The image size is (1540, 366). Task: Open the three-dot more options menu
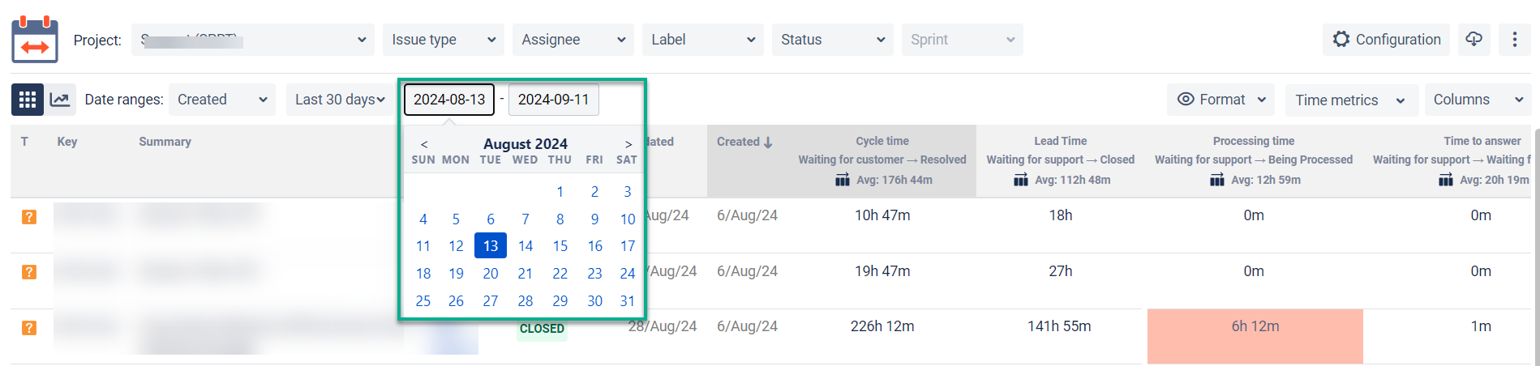pyautogui.click(x=1514, y=39)
